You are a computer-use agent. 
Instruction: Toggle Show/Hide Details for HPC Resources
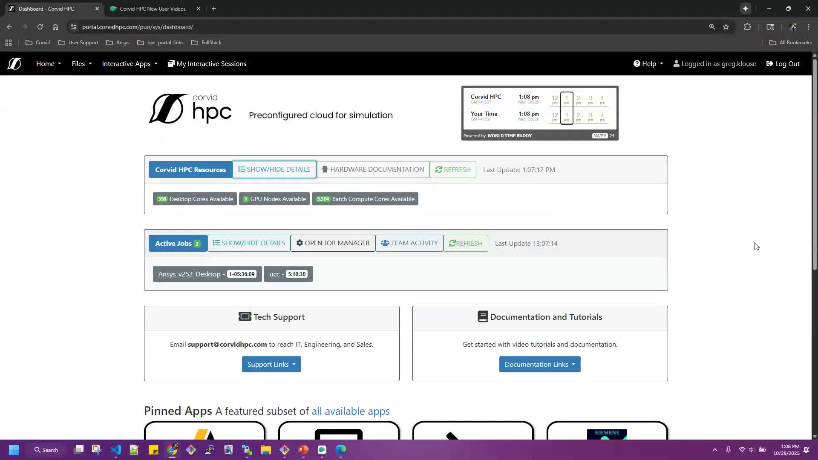(x=274, y=170)
